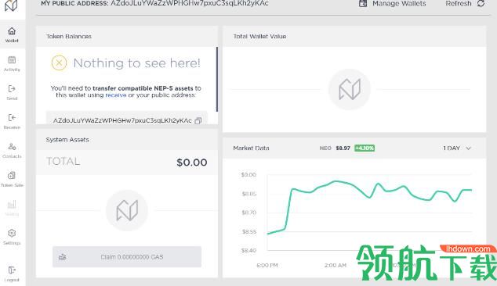The image size is (497, 286).
Task: Open Settings from the sidebar
Action: point(12,237)
